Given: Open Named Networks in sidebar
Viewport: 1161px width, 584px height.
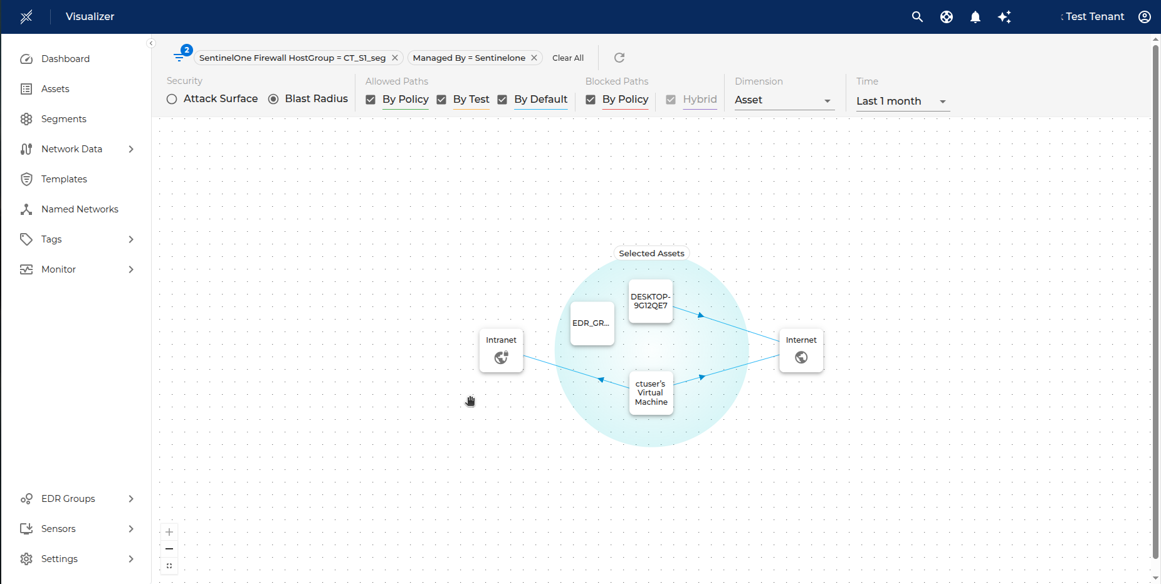Looking at the screenshot, I should pos(80,209).
